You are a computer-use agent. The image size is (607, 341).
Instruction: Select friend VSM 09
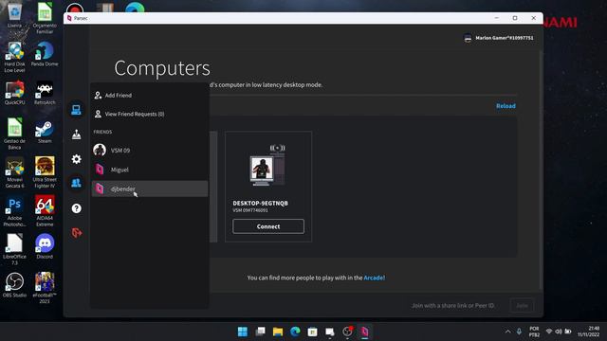click(x=150, y=150)
